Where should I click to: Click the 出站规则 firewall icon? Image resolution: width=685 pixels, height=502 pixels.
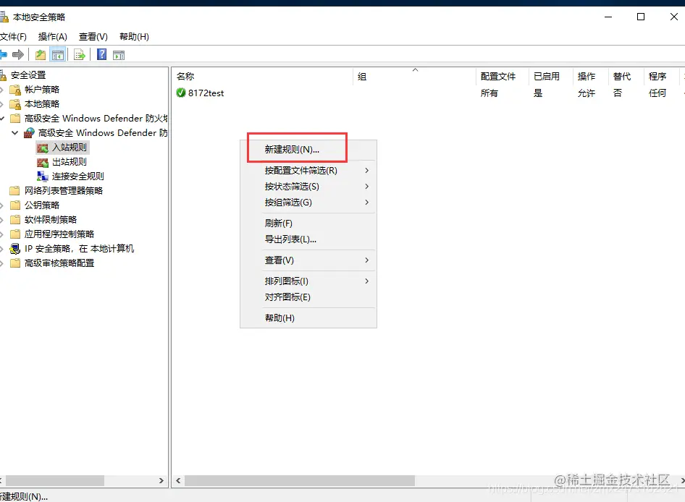(x=43, y=162)
